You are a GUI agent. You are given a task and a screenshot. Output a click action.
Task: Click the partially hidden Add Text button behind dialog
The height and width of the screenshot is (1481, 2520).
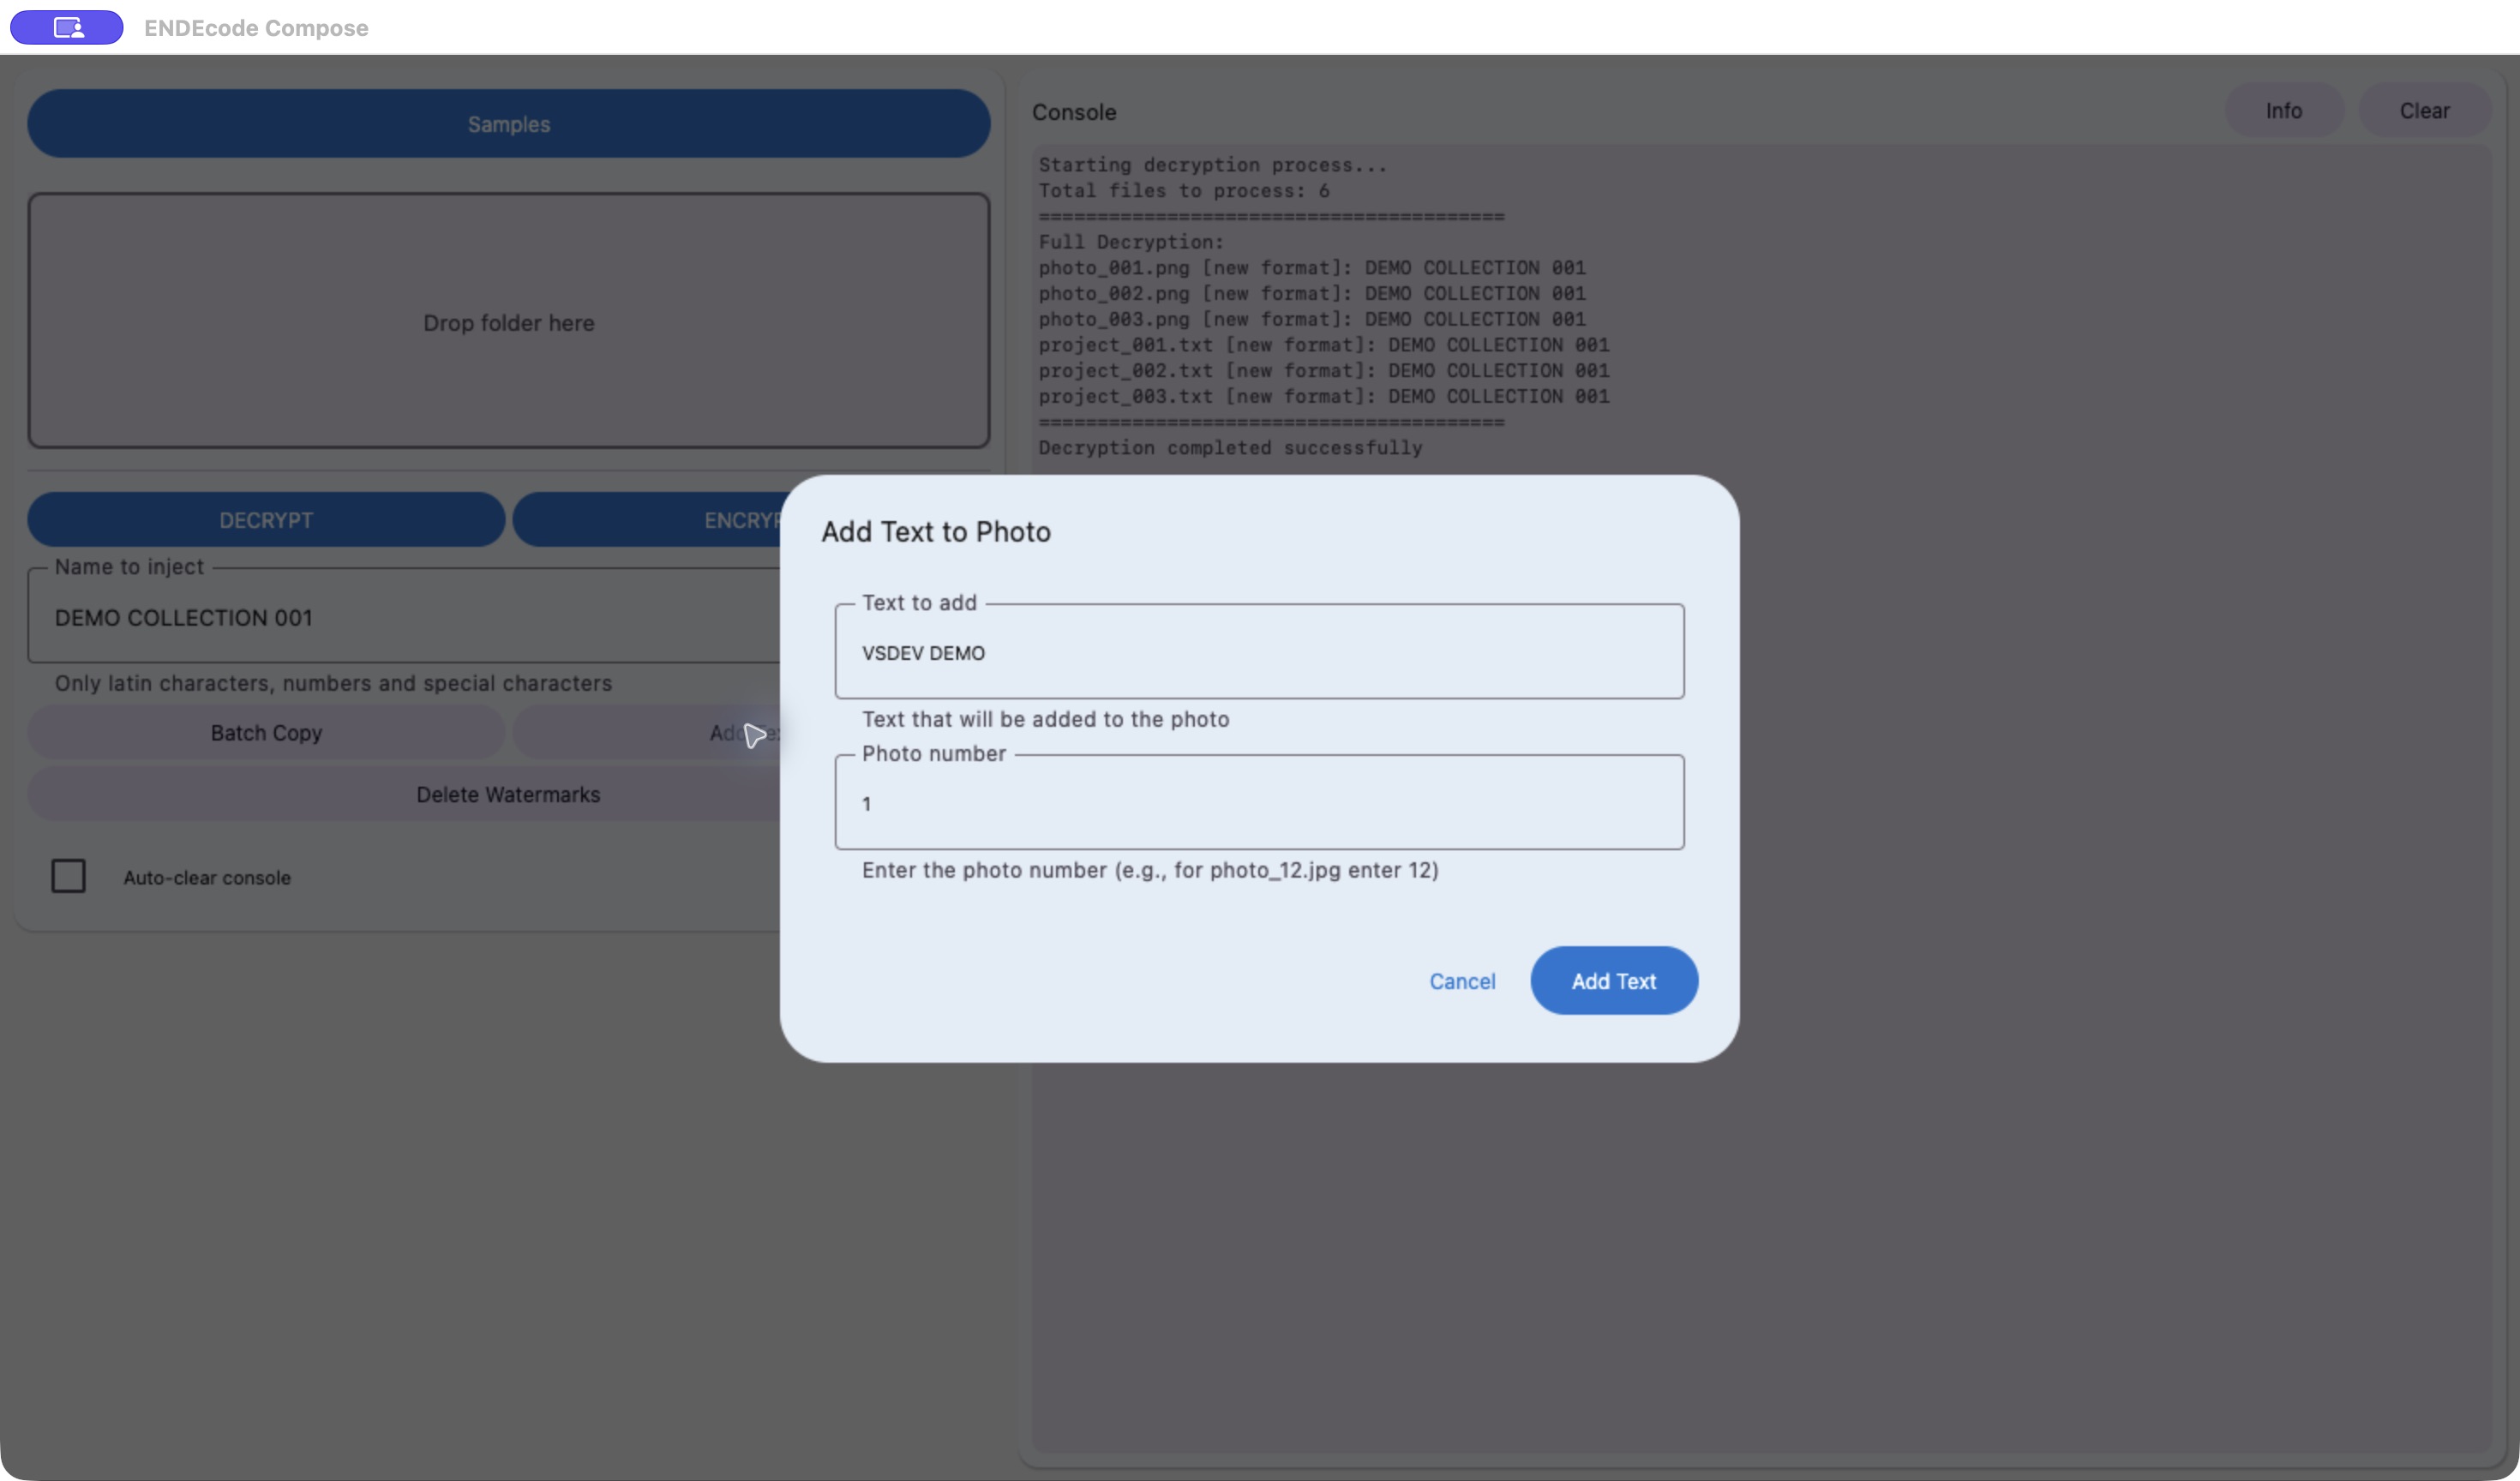coord(646,733)
